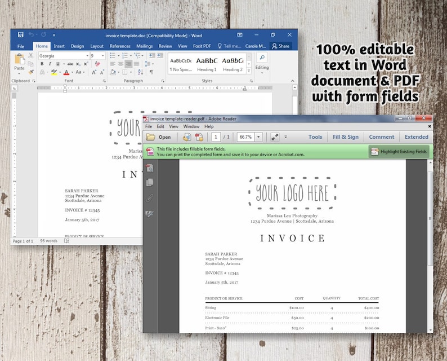Toggle Show/Hide paragraph marks
Viewport: 447px width, 361px height.
tap(151, 72)
